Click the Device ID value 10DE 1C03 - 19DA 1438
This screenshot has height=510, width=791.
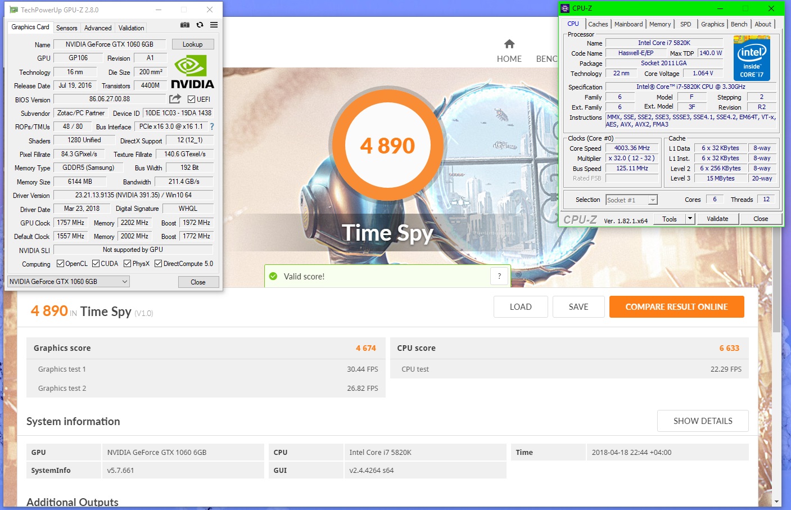(178, 113)
